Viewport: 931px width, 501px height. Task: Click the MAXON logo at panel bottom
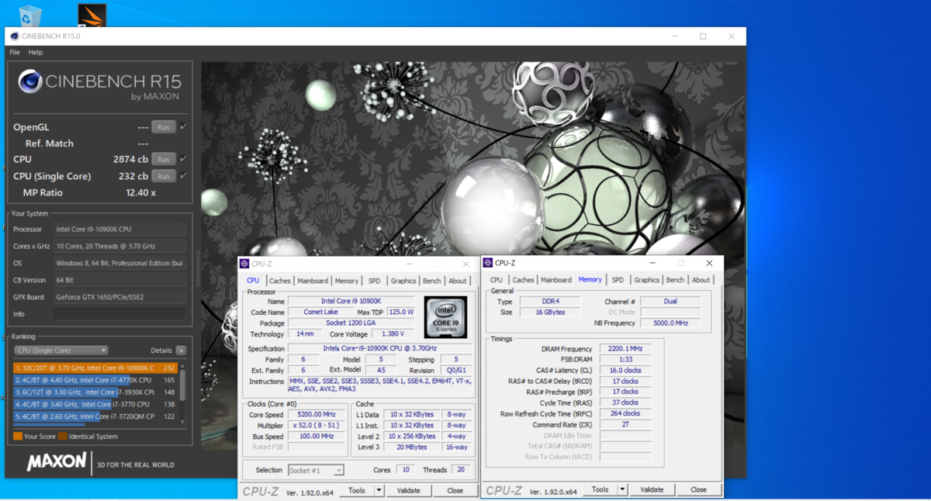[57, 462]
